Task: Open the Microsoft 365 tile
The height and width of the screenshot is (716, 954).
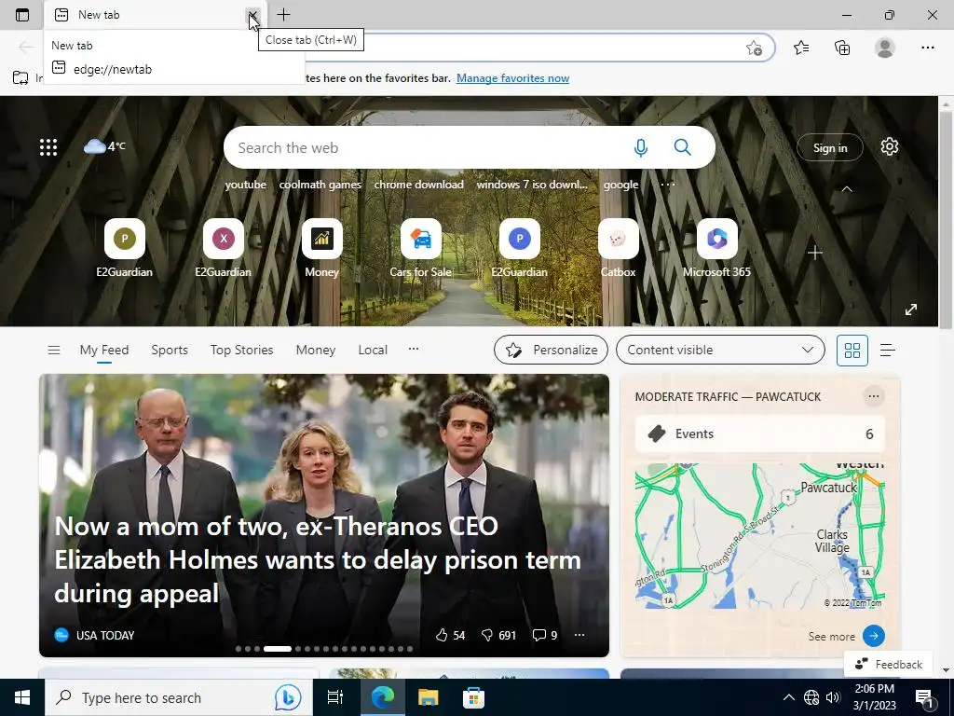Action: tap(716, 248)
